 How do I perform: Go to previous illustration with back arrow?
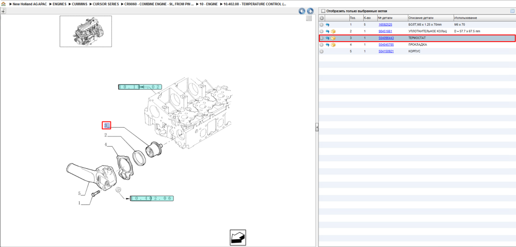302,11
